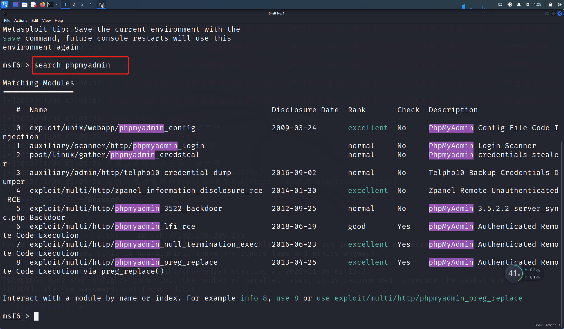Click the 'Check' column header
The image size is (564, 329).
(x=408, y=110)
